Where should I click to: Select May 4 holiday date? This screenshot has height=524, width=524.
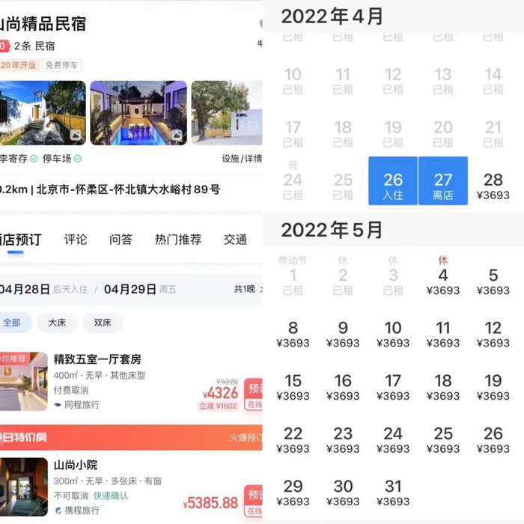(x=443, y=277)
